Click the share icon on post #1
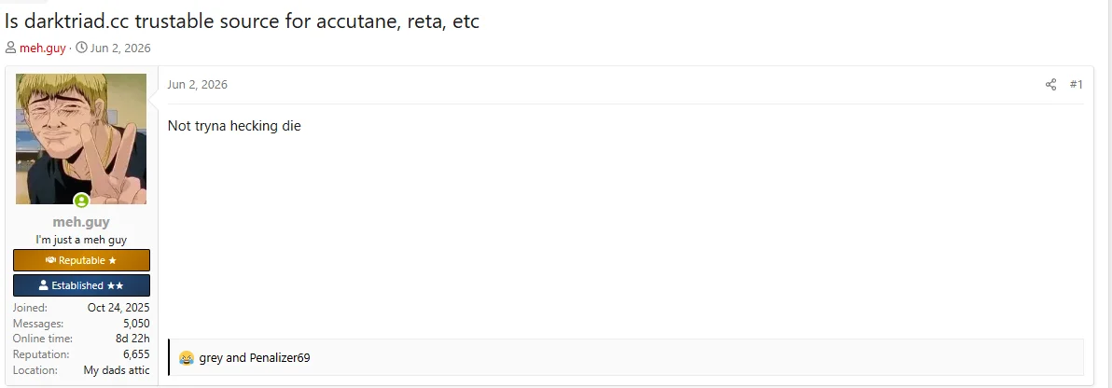1112x388 pixels. pyautogui.click(x=1050, y=85)
